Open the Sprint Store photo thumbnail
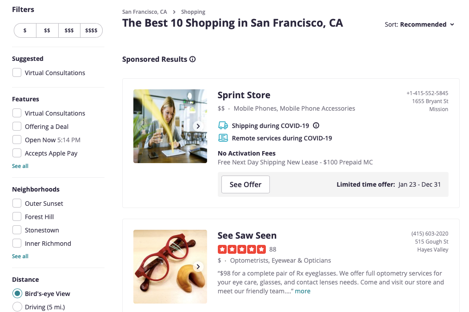469x312 pixels. (170, 126)
